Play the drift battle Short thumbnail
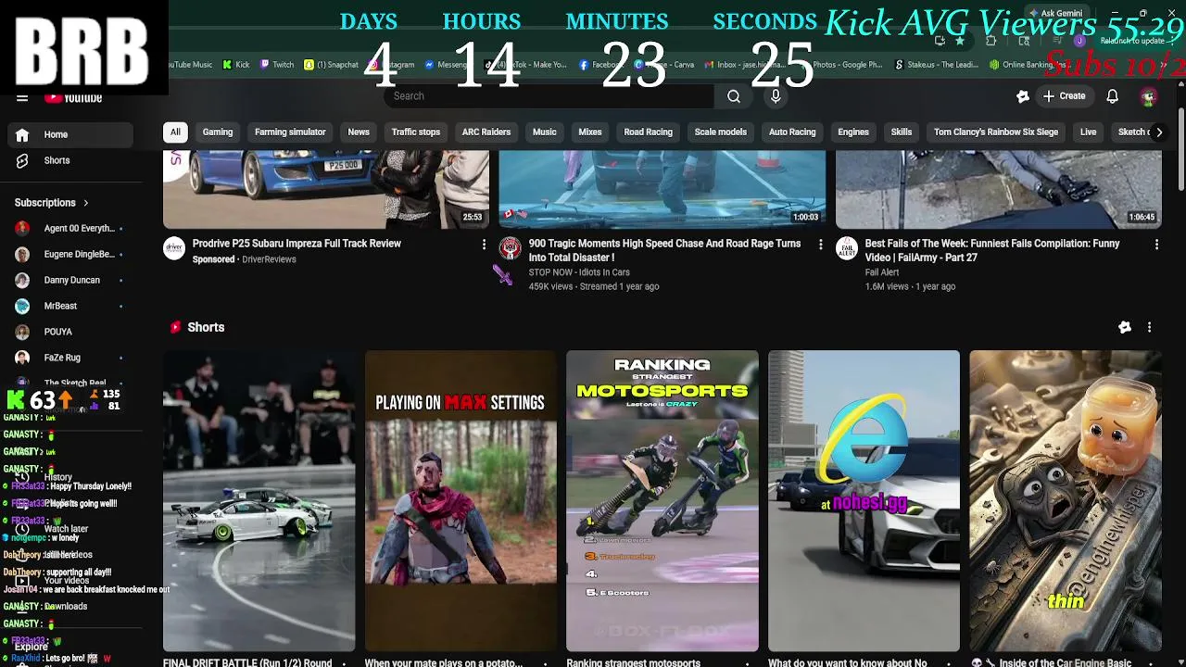1186x667 pixels. (259, 500)
